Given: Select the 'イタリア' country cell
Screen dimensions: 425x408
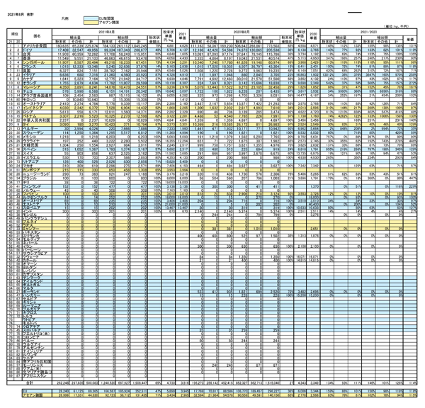Looking at the screenshot, I should point(37,75).
